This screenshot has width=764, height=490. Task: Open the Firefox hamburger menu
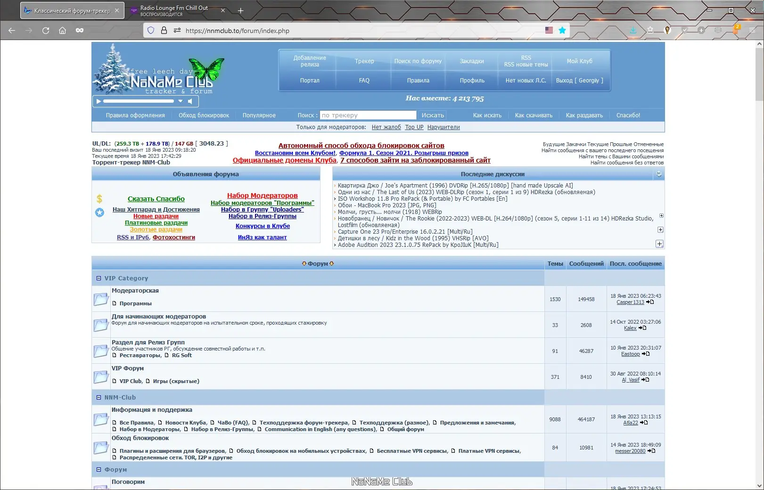752,30
